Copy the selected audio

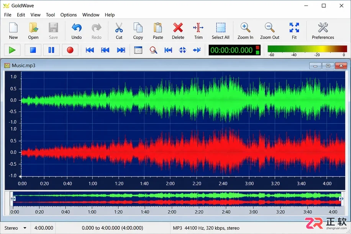[x=138, y=31]
